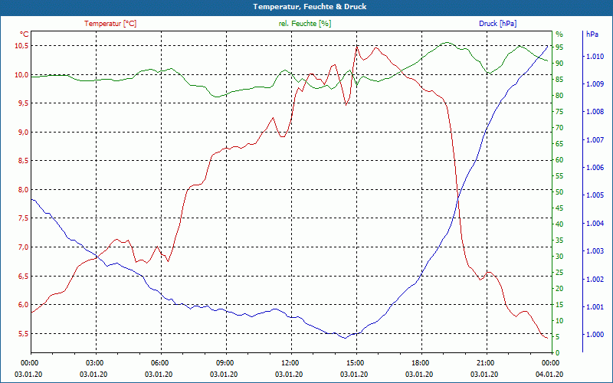Viewport: 613px width, 383px height.
Task: Click the '10,5' temperature axis value
Action: [x=21, y=46]
